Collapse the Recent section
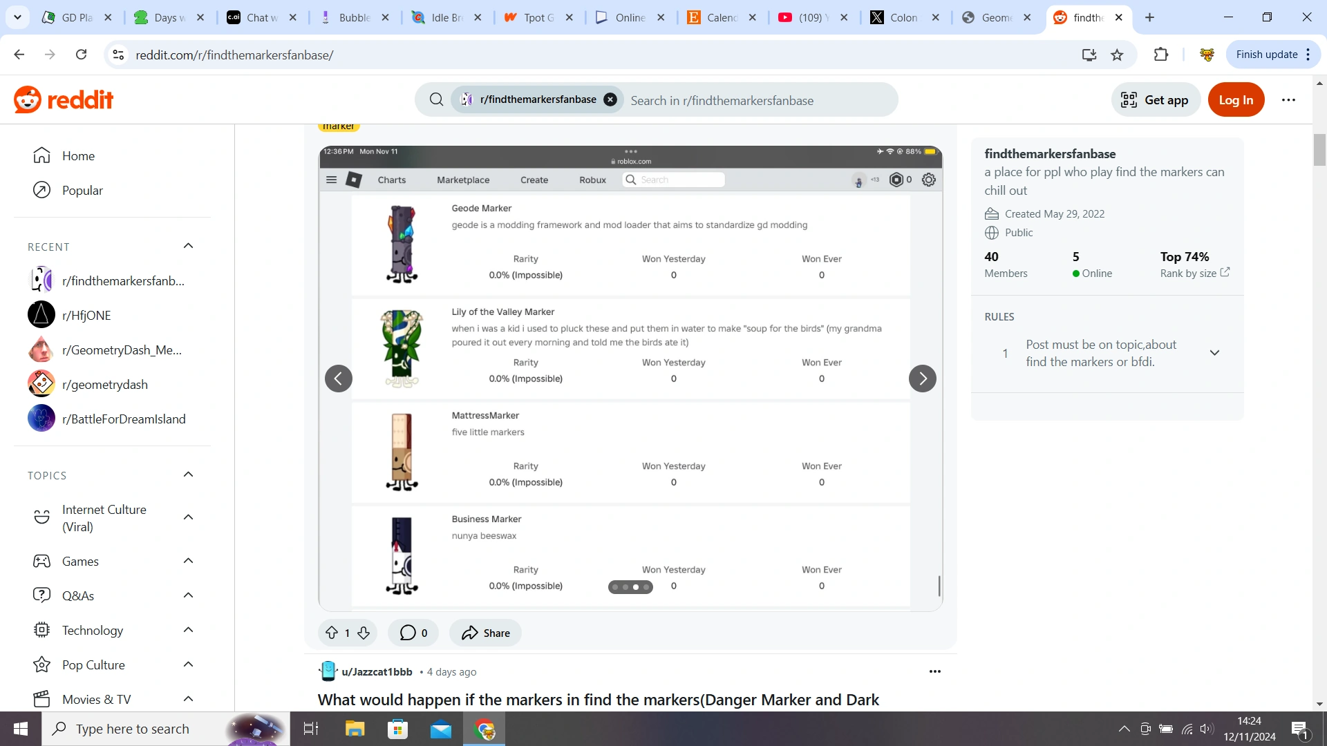The height and width of the screenshot is (746, 1327). [188, 246]
